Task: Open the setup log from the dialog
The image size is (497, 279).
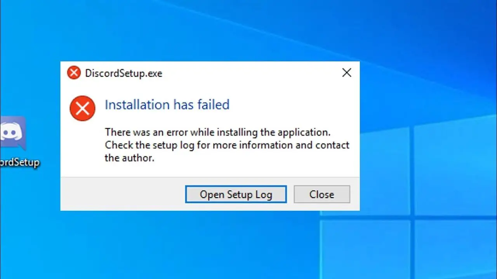Action: point(236,194)
